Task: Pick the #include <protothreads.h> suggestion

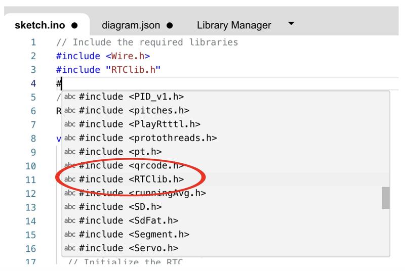Action: (225, 138)
